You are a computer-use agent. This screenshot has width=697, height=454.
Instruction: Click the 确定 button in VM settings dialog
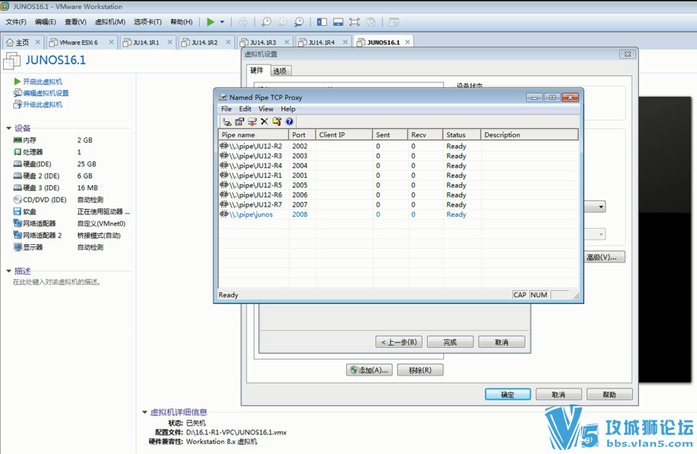coord(508,394)
